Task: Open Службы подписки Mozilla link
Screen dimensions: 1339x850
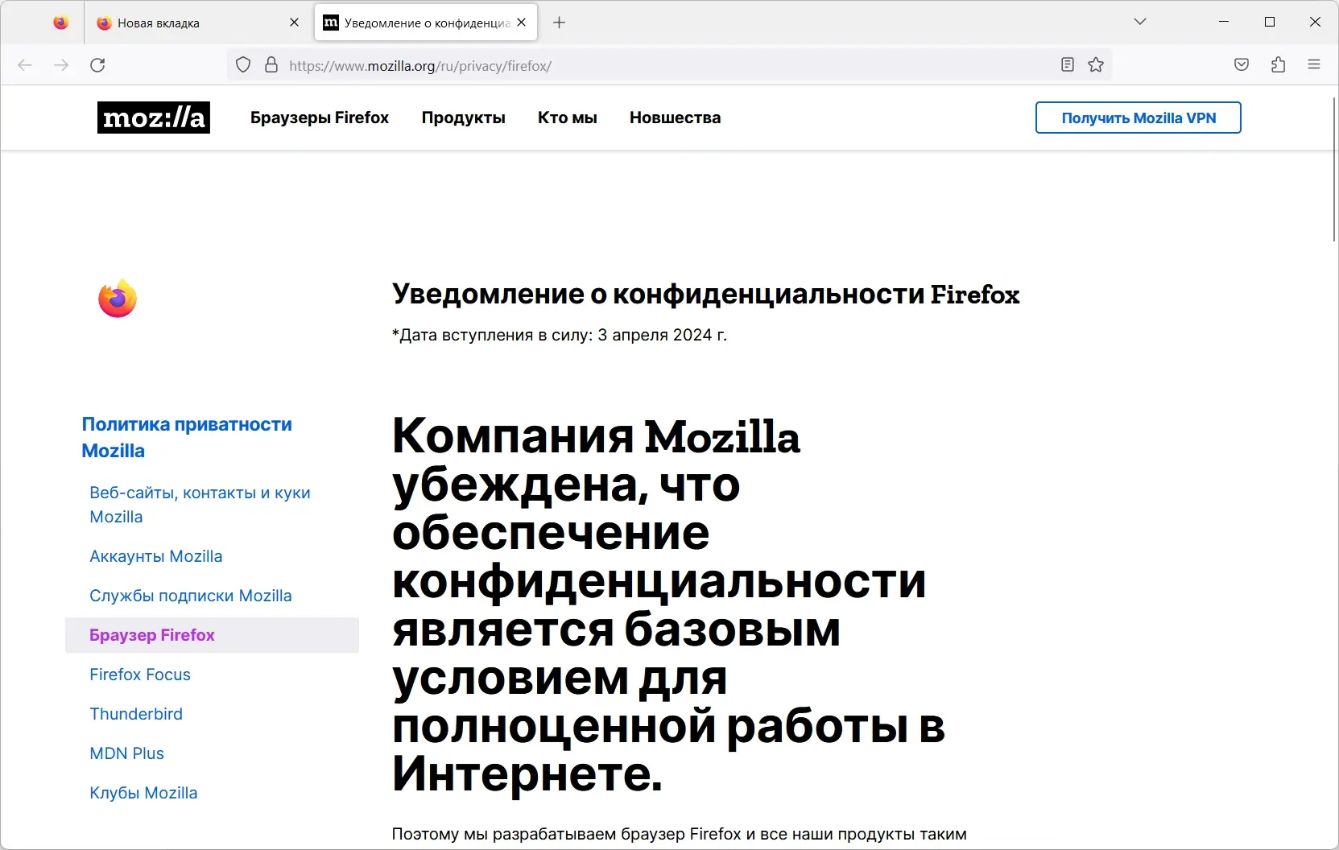Action: 191,596
